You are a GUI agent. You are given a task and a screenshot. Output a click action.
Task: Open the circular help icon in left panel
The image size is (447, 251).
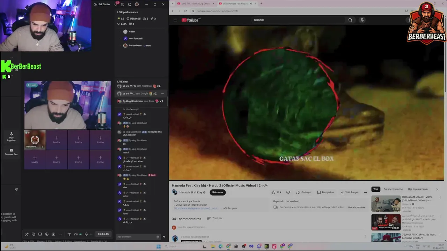pyautogui.click(x=16, y=189)
